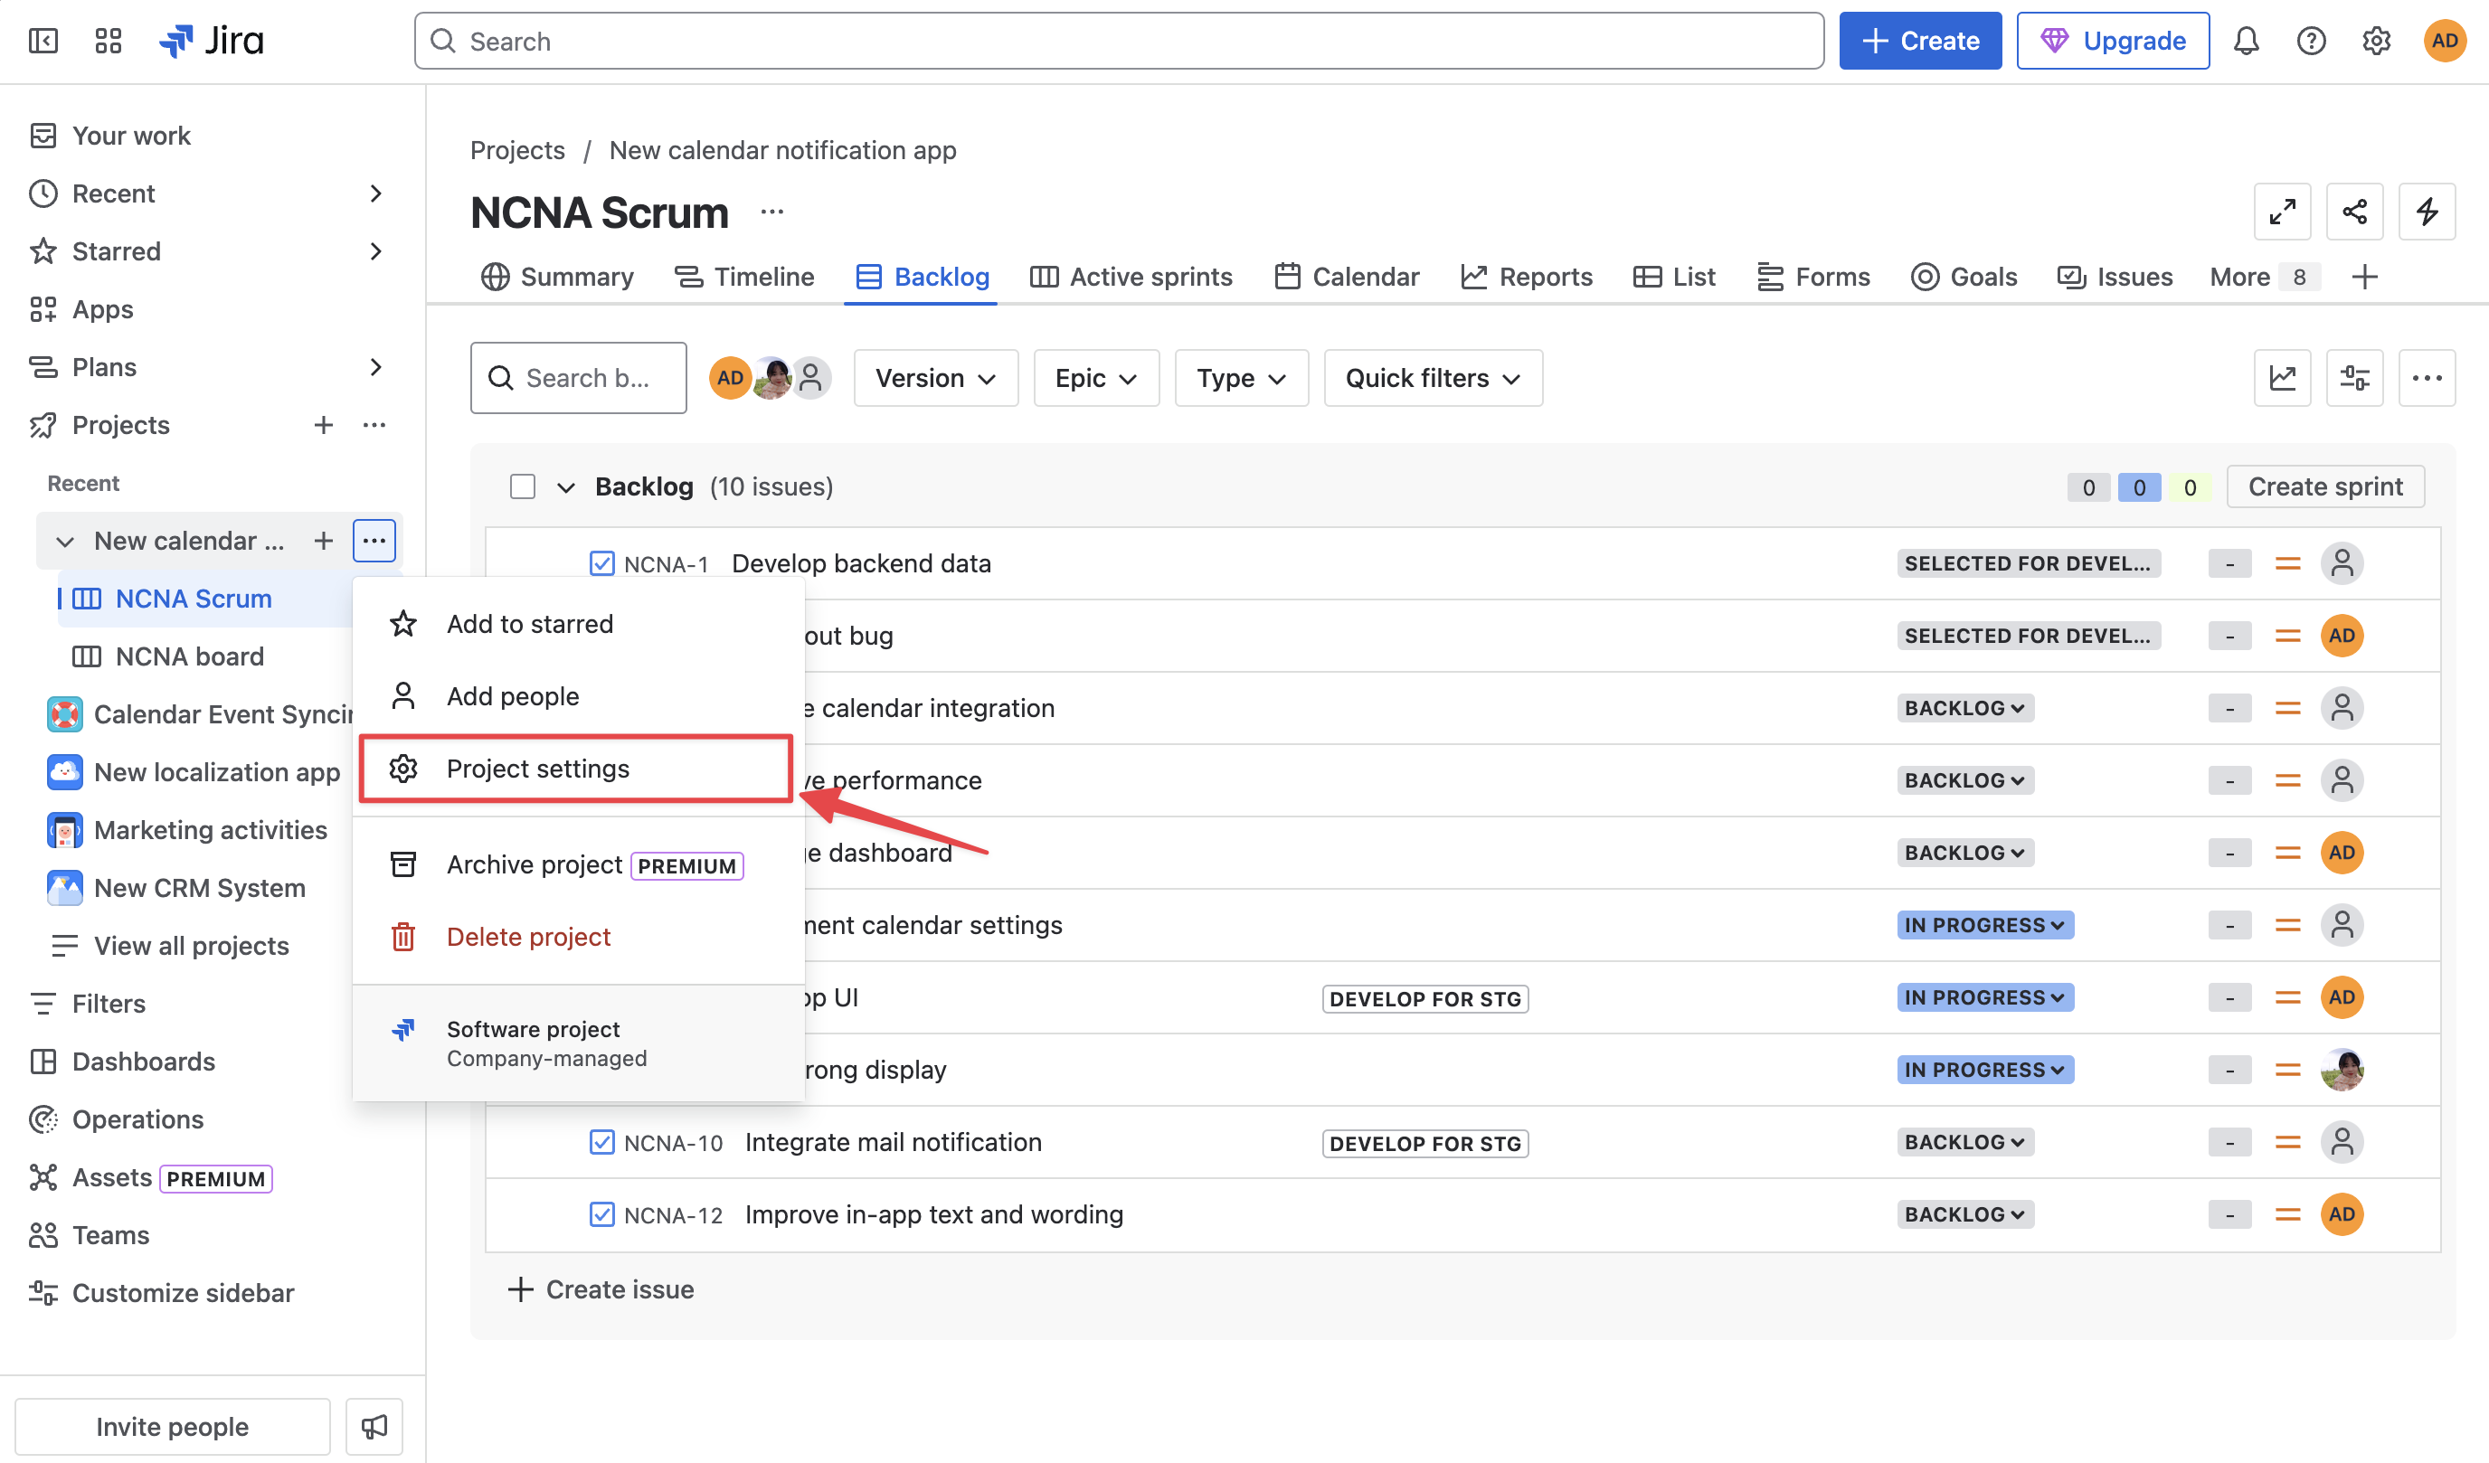
Task: Toggle unassigned avatar filter in backlog
Action: 811,378
